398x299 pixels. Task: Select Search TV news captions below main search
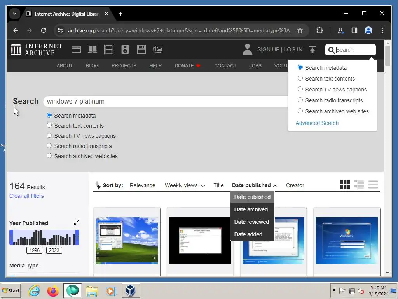coord(49,135)
